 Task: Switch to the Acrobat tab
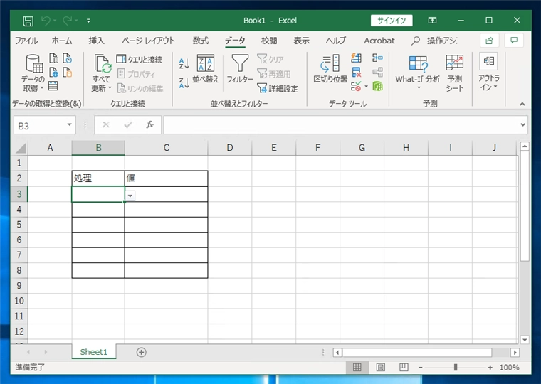pyautogui.click(x=379, y=41)
